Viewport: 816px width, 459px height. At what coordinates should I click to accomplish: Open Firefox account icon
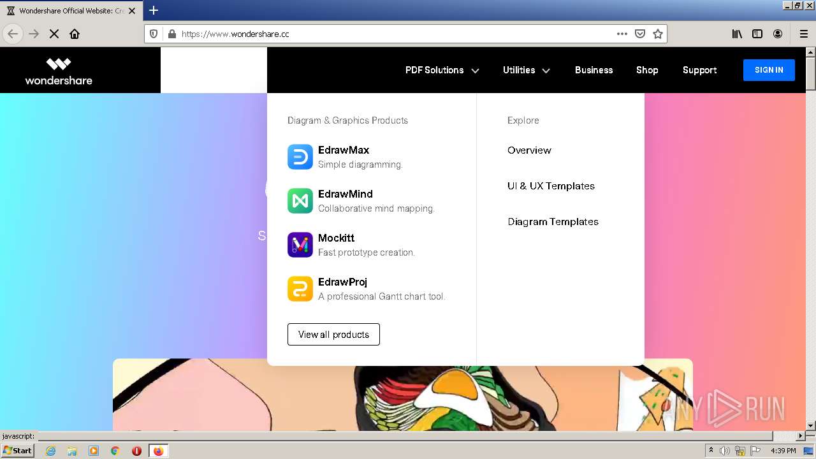coord(778,34)
